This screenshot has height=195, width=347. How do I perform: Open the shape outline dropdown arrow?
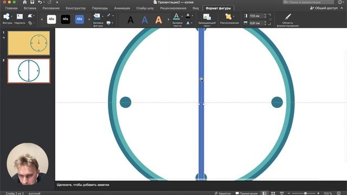[113, 16]
